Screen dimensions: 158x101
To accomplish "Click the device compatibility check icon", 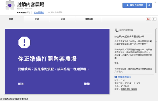I will 116,30.
